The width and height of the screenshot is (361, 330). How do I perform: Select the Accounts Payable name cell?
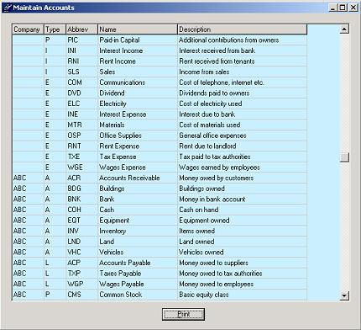138,263
